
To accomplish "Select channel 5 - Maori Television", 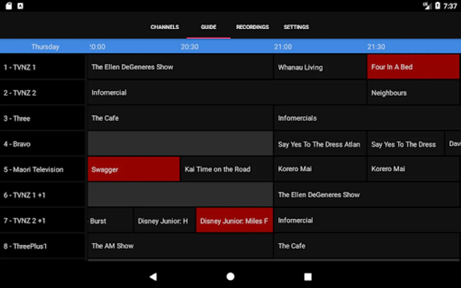I will click(43, 169).
